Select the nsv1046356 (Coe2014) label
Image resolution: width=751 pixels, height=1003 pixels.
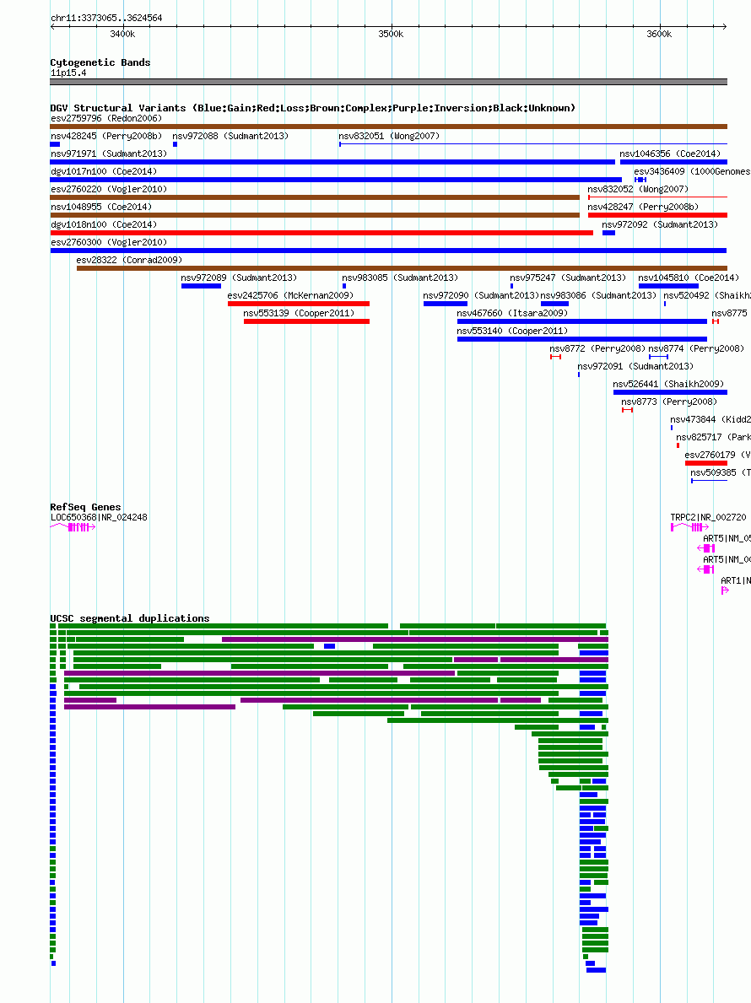[x=670, y=154]
